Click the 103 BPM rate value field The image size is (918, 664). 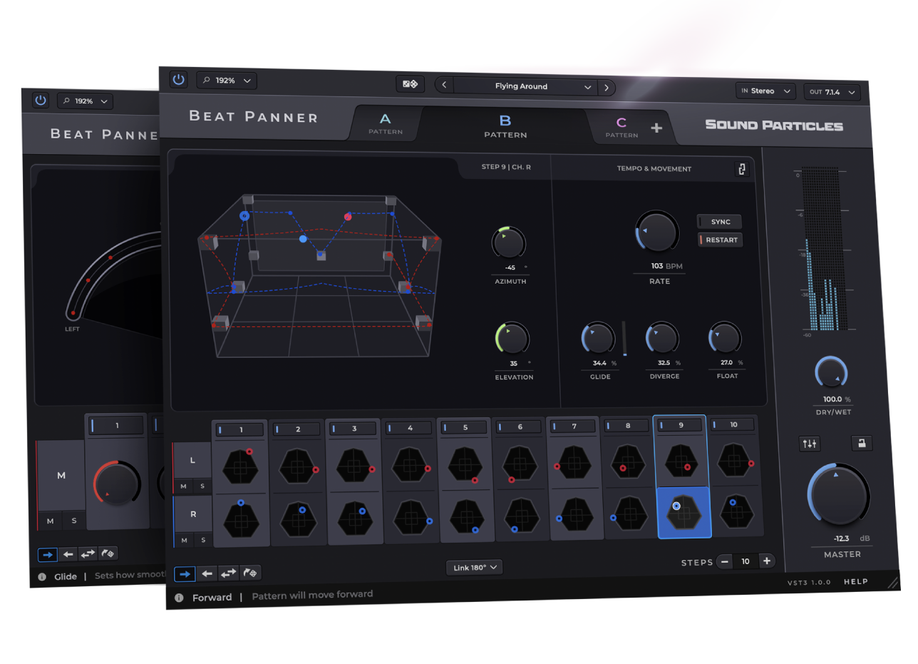(x=666, y=266)
